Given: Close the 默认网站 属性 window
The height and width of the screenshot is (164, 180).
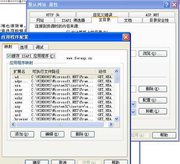Looking at the screenshot, I should tap(174, 5).
